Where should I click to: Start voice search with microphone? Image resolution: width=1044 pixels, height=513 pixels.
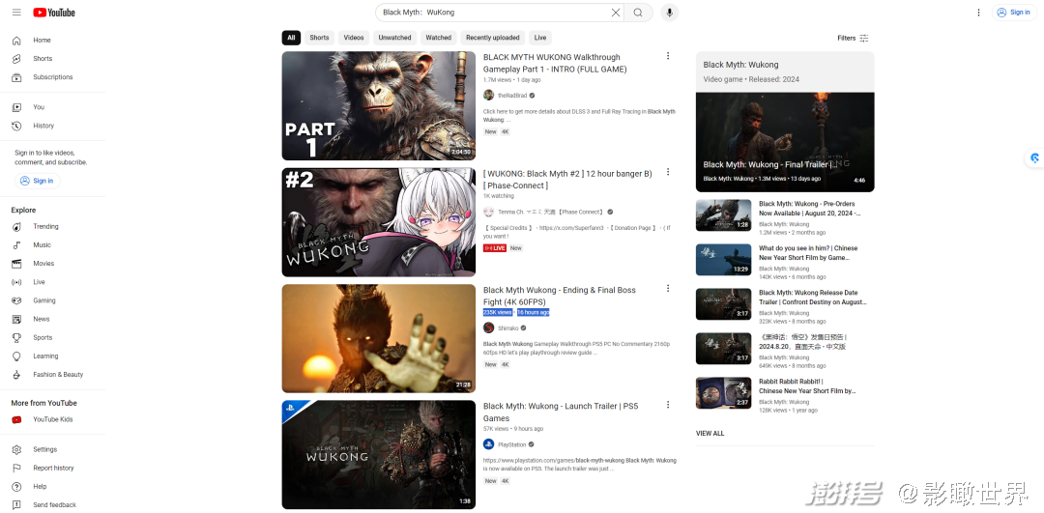[669, 13]
